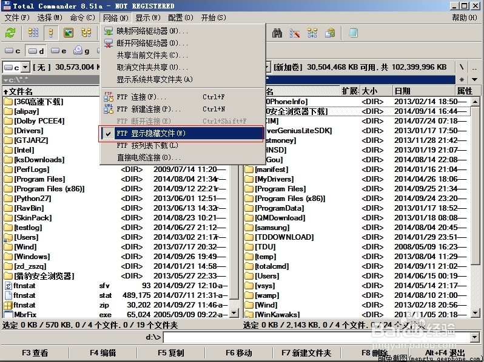Open the left panel path c:\*.* dropdown
484x362 pixels.
pyautogui.click(x=5, y=80)
